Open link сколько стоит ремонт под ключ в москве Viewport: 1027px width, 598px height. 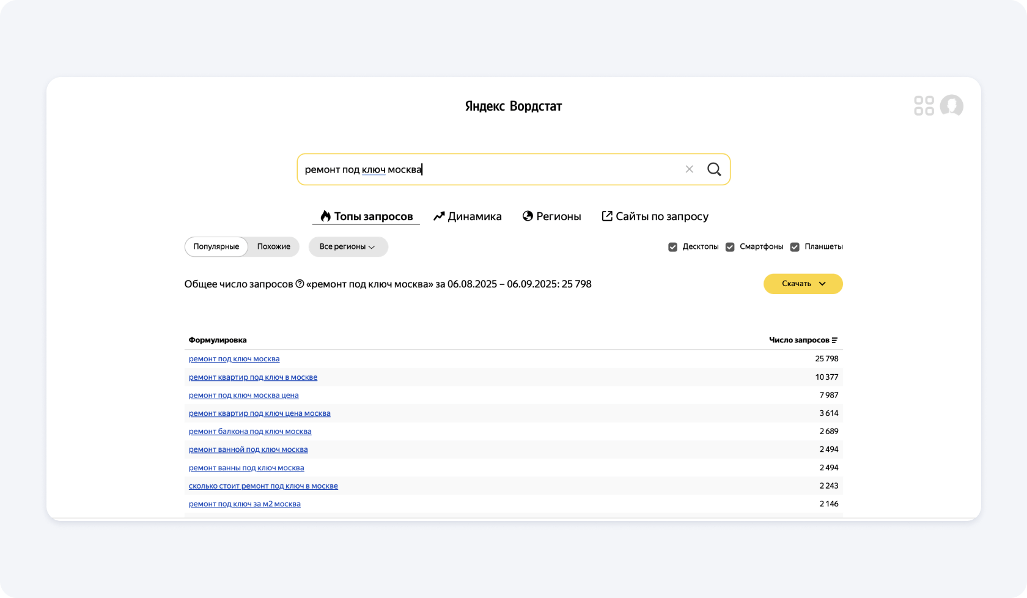point(263,486)
